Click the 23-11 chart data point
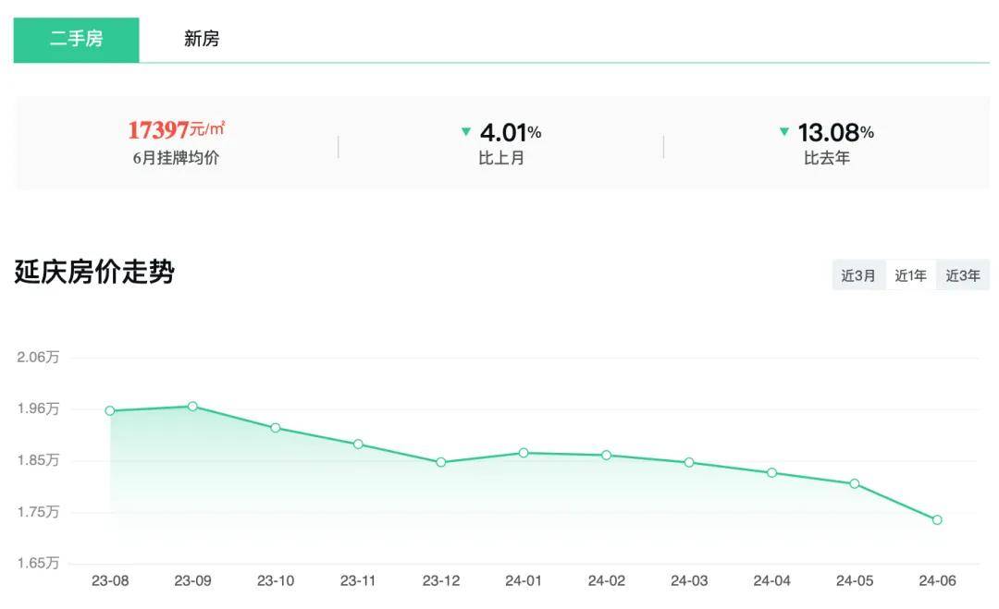 click(358, 445)
